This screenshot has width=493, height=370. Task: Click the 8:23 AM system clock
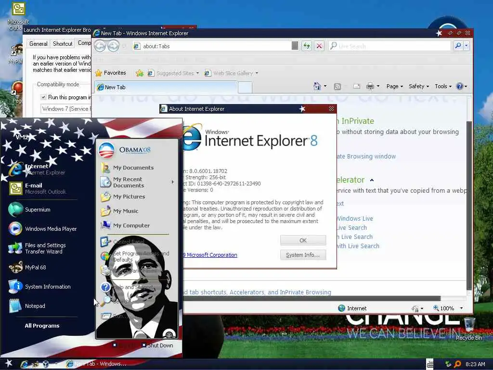475,364
